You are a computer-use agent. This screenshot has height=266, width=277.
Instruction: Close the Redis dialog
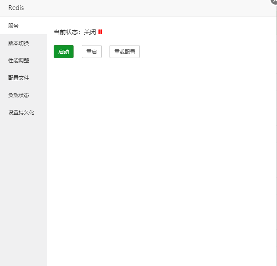(x=274, y=1)
